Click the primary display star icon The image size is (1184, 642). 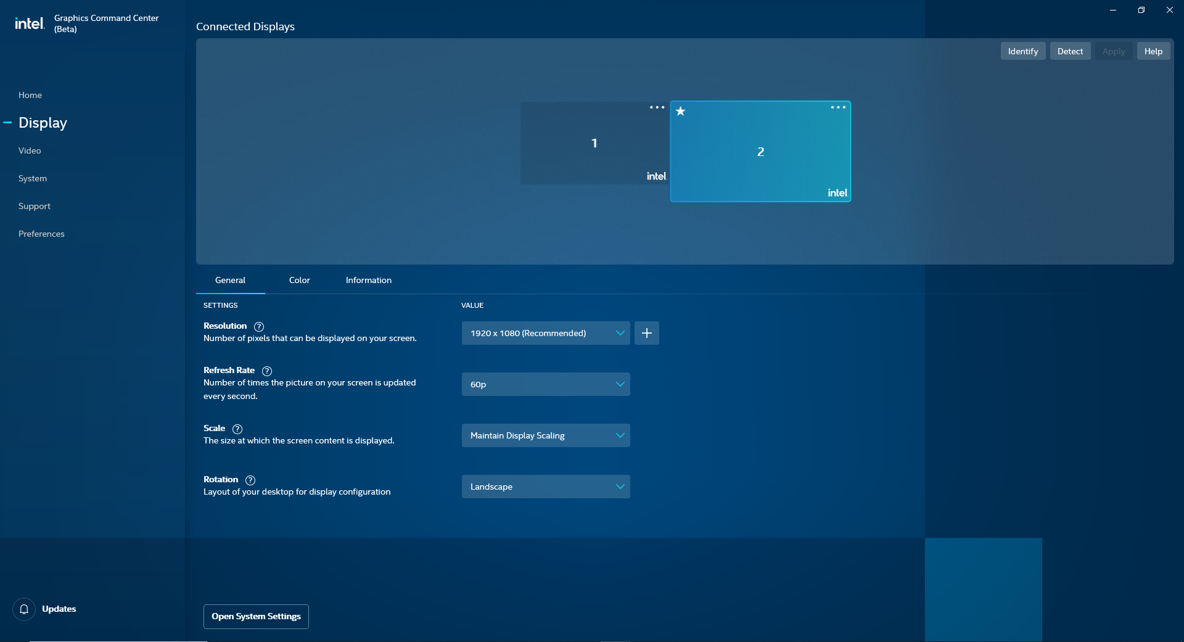point(681,112)
